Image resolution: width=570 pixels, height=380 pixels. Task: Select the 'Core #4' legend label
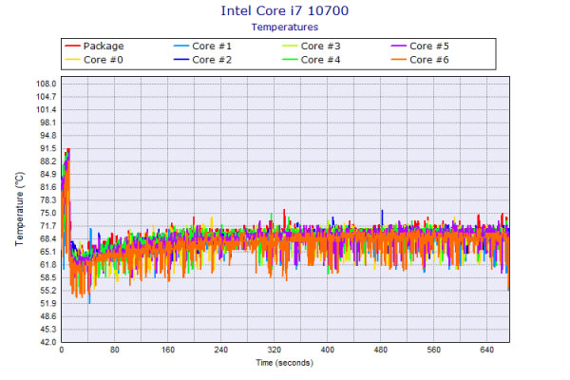point(321,60)
